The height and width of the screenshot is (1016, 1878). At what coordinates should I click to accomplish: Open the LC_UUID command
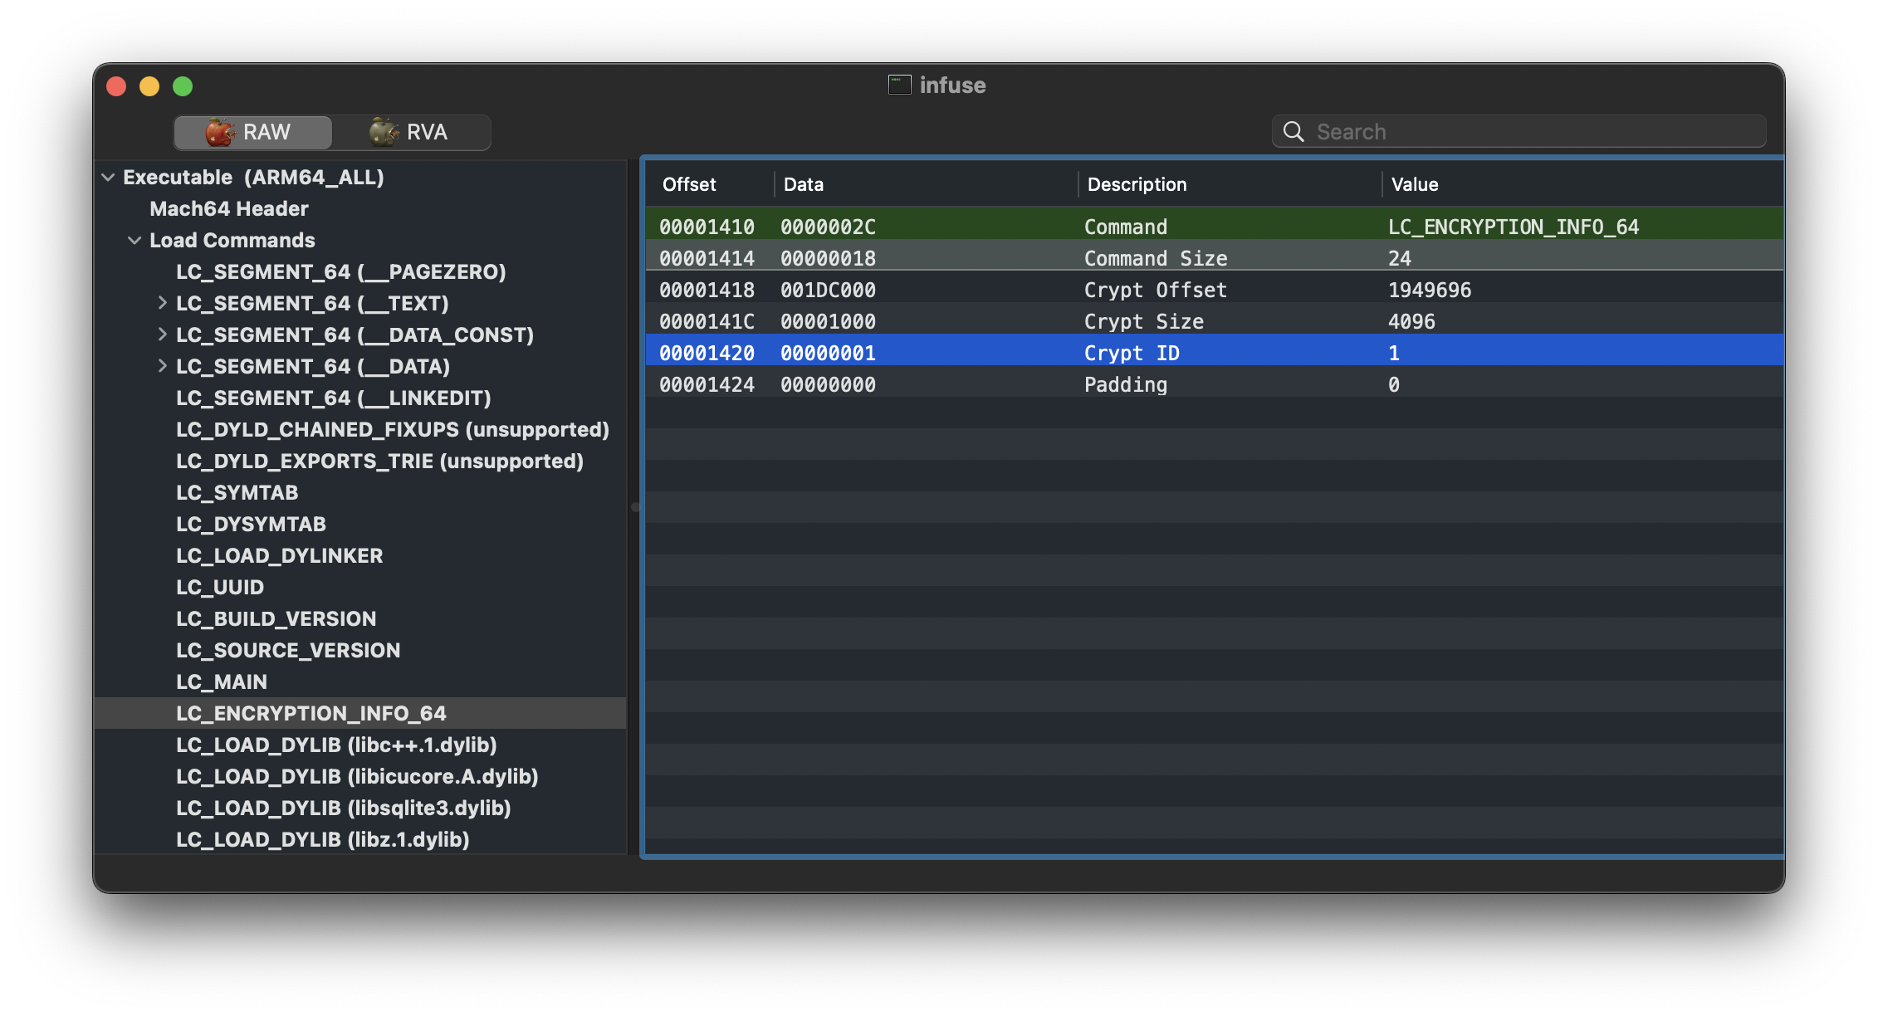219,587
